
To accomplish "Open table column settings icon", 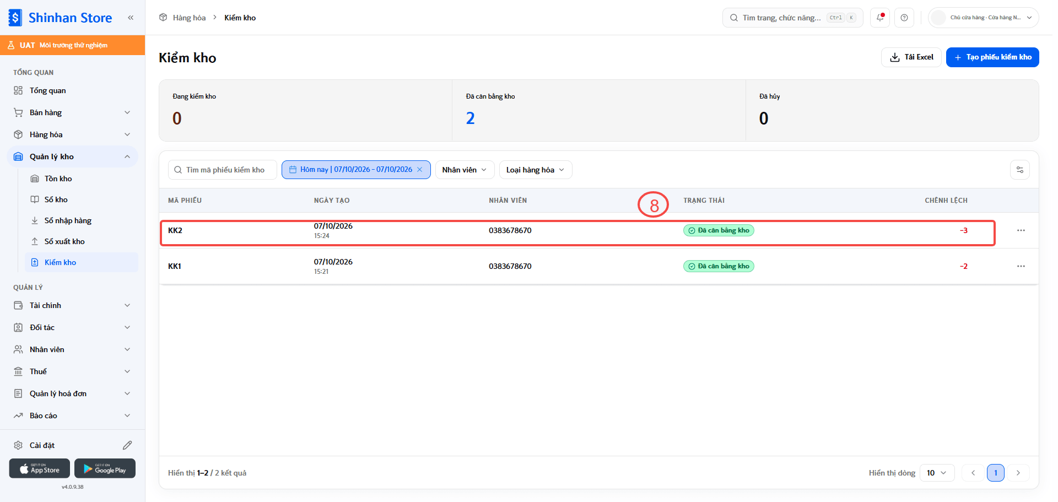I will click(x=1020, y=170).
